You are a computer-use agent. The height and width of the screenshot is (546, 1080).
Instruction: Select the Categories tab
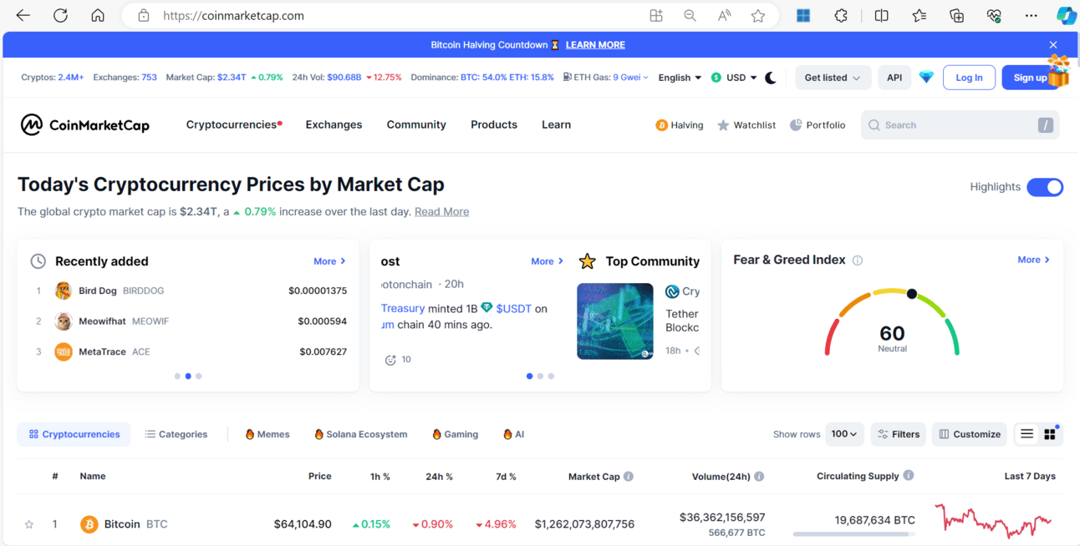(x=176, y=434)
